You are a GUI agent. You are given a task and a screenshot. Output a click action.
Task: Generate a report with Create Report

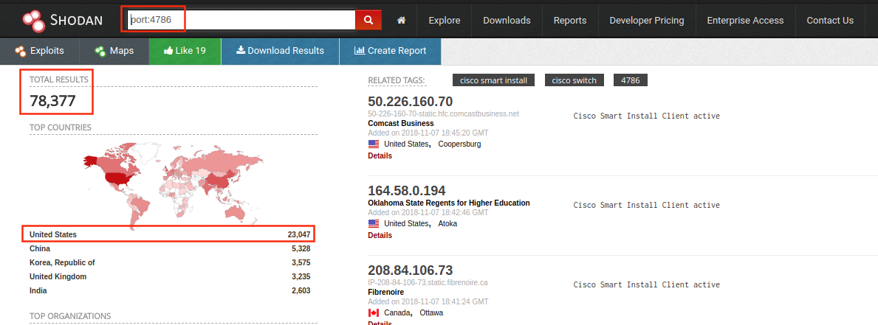click(x=390, y=51)
